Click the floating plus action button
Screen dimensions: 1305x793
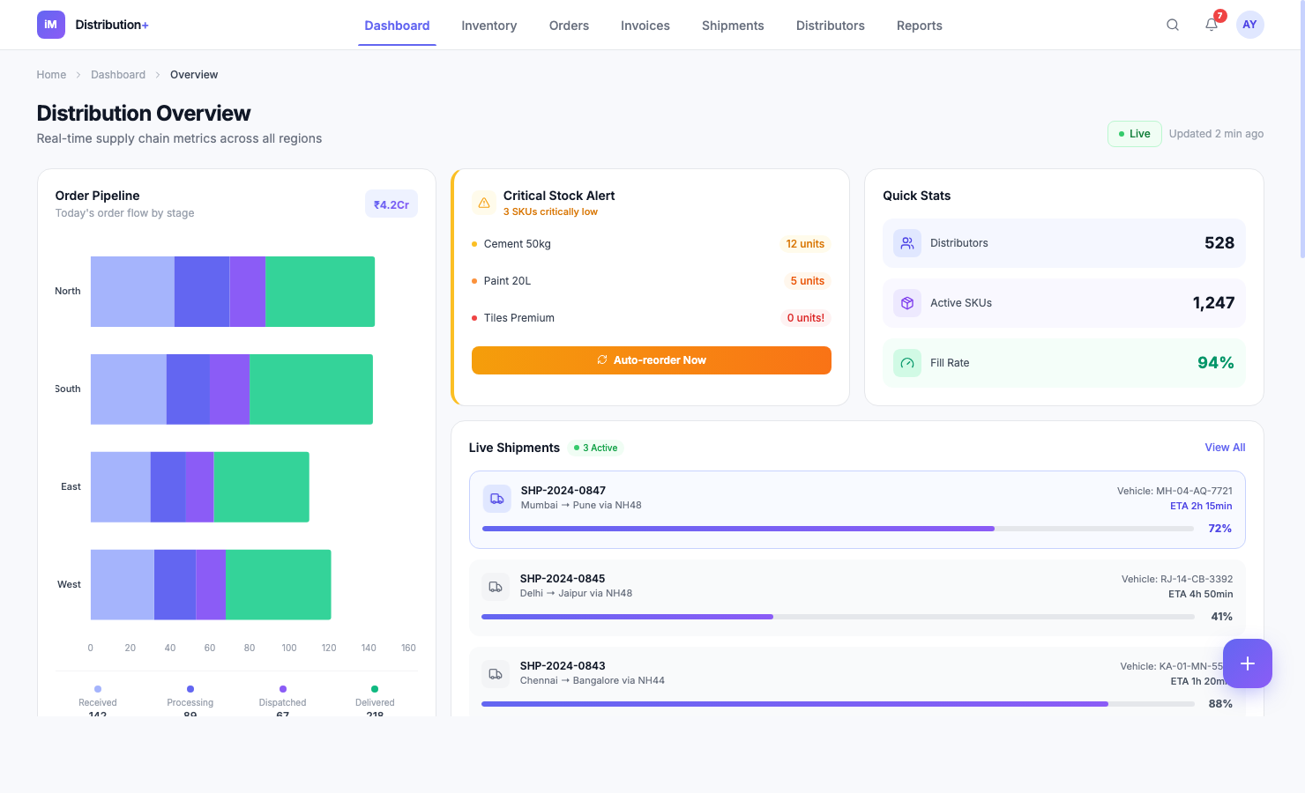click(1247, 663)
